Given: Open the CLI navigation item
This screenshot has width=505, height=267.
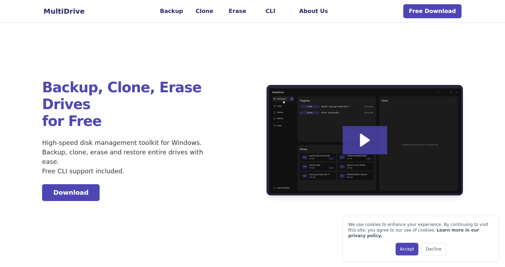Looking at the screenshot, I should pos(270,11).
